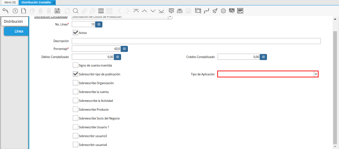This screenshot has width=339, height=149.
Task: Click the certificate panel icon
Action: (240, 11)
